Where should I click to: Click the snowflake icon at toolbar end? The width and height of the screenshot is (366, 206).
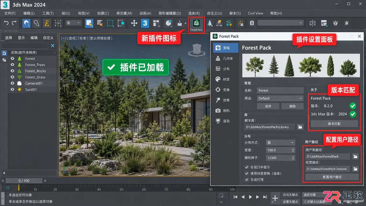[x=347, y=23]
